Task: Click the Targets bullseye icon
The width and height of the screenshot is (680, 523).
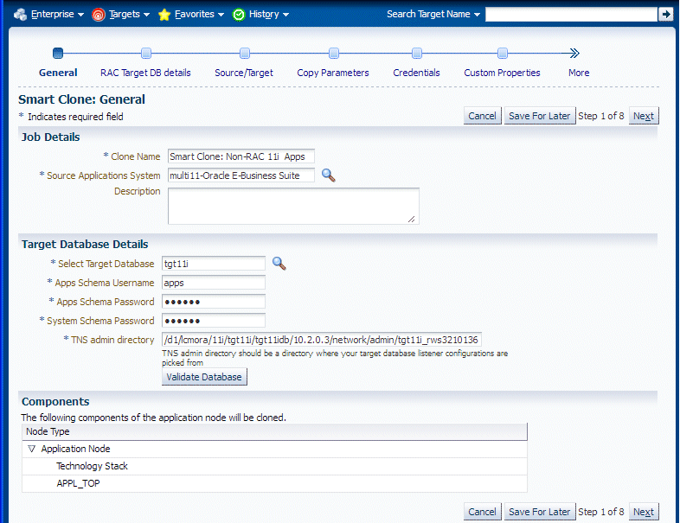Action: (99, 15)
